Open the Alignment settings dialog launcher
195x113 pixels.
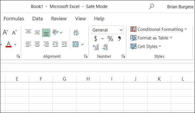[86, 56]
